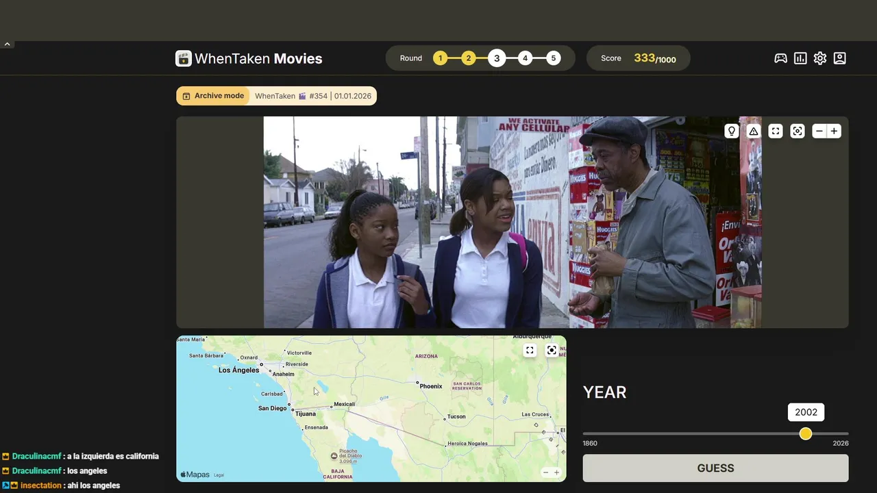Recenter the movie image view

(798, 131)
